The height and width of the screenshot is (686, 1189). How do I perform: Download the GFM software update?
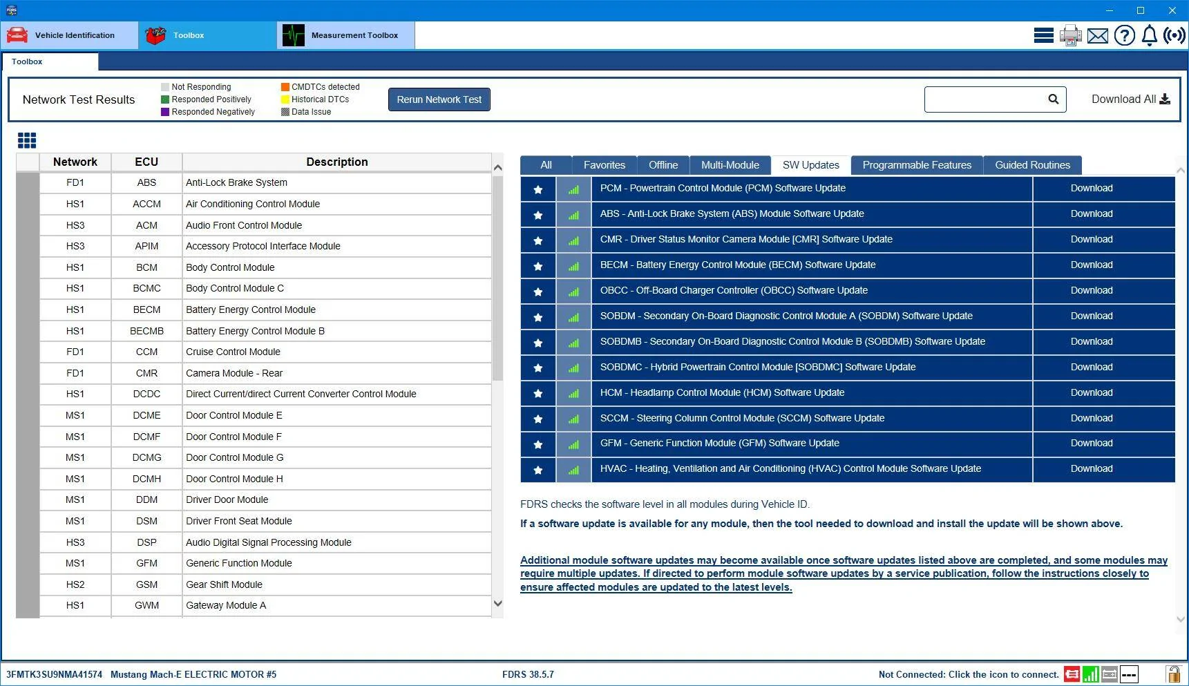[x=1092, y=443]
